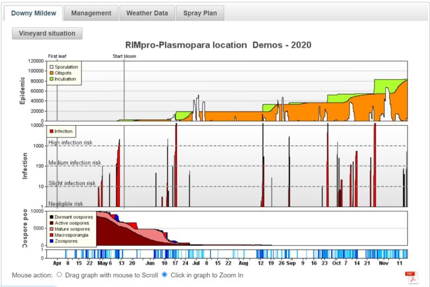
Task: Click the 'Epidemic' vertical axis title
Action: (x=22, y=90)
